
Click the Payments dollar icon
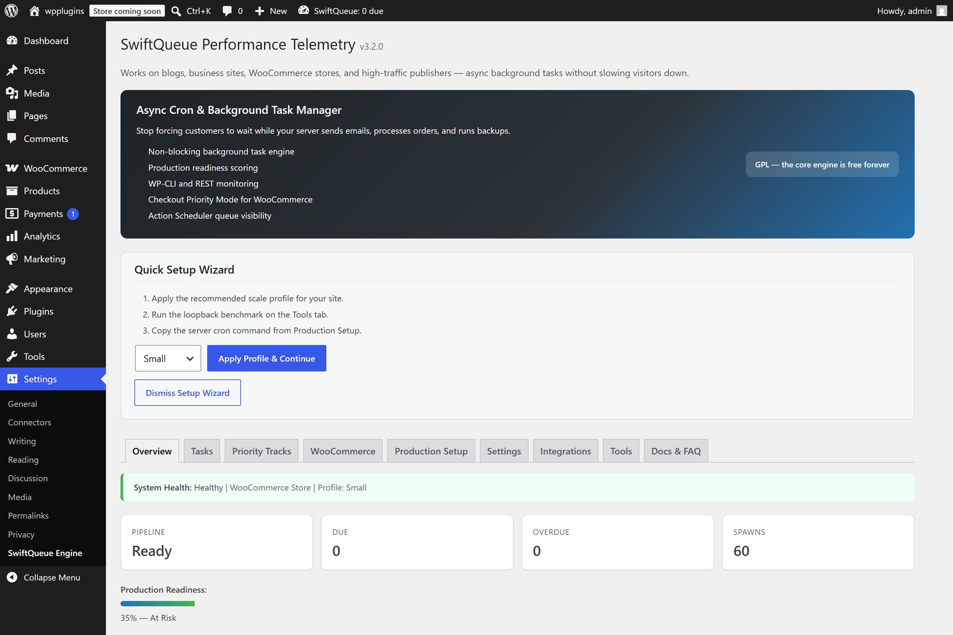coord(12,213)
